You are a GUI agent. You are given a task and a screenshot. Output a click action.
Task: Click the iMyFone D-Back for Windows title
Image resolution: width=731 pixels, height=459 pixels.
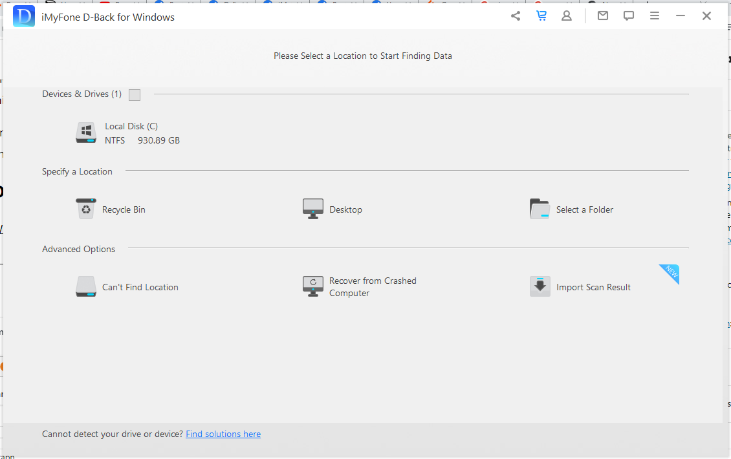click(107, 17)
